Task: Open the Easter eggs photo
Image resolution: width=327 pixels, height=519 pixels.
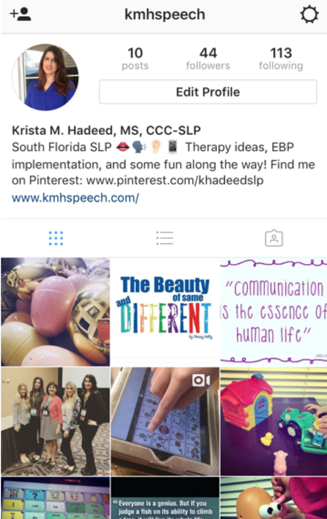Action: pos(56,312)
